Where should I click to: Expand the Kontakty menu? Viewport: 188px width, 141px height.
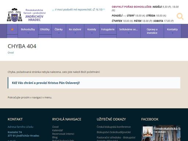pyautogui.click(x=172, y=31)
